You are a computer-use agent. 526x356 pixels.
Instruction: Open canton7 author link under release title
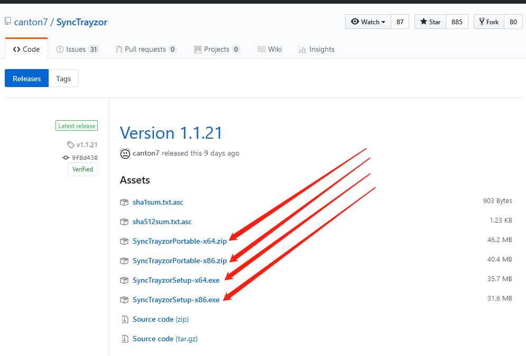click(146, 153)
